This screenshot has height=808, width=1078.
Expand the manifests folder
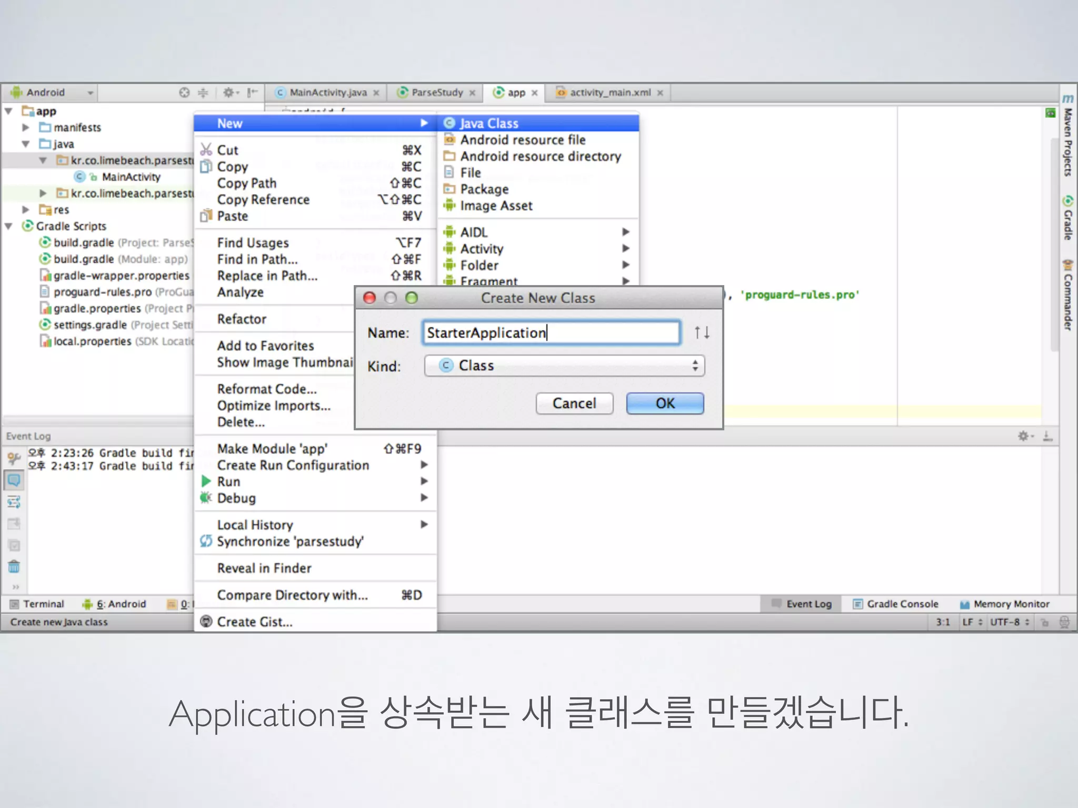click(25, 127)
